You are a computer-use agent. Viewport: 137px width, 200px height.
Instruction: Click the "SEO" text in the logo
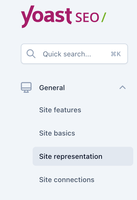click(87, 17)
